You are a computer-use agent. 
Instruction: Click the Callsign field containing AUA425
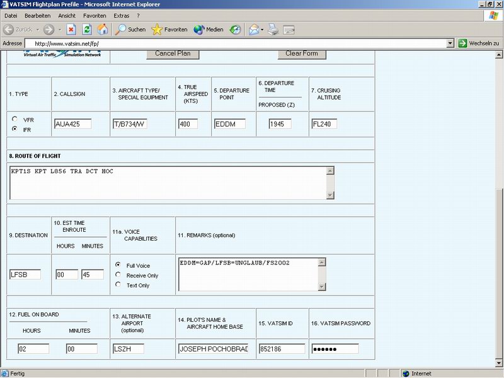72,124
